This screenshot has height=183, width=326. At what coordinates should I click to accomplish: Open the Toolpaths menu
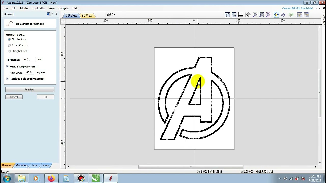[x=38, y=8]
